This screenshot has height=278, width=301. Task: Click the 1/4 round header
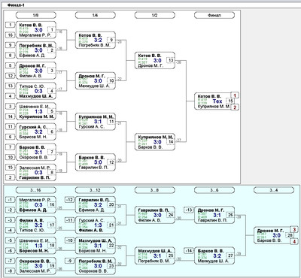pyautogui.click(x=96, y=15)
